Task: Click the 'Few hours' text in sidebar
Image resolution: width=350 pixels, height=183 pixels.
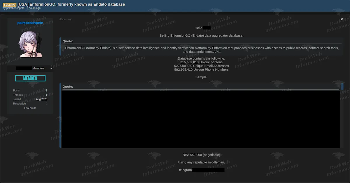Action: 30,108
